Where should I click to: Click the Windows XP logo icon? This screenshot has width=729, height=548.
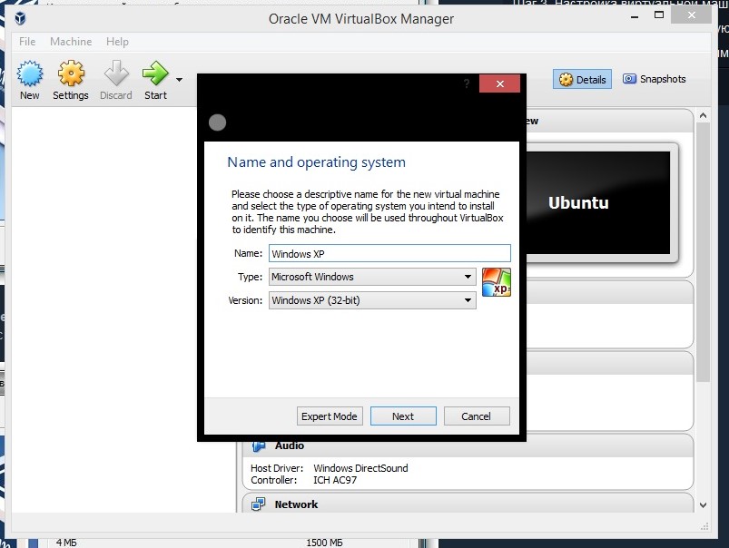tap(496, 282)
